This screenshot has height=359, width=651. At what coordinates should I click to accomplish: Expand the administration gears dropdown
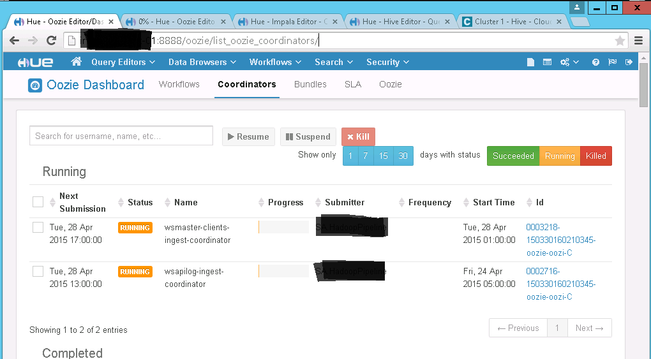(x=569, y=62)
